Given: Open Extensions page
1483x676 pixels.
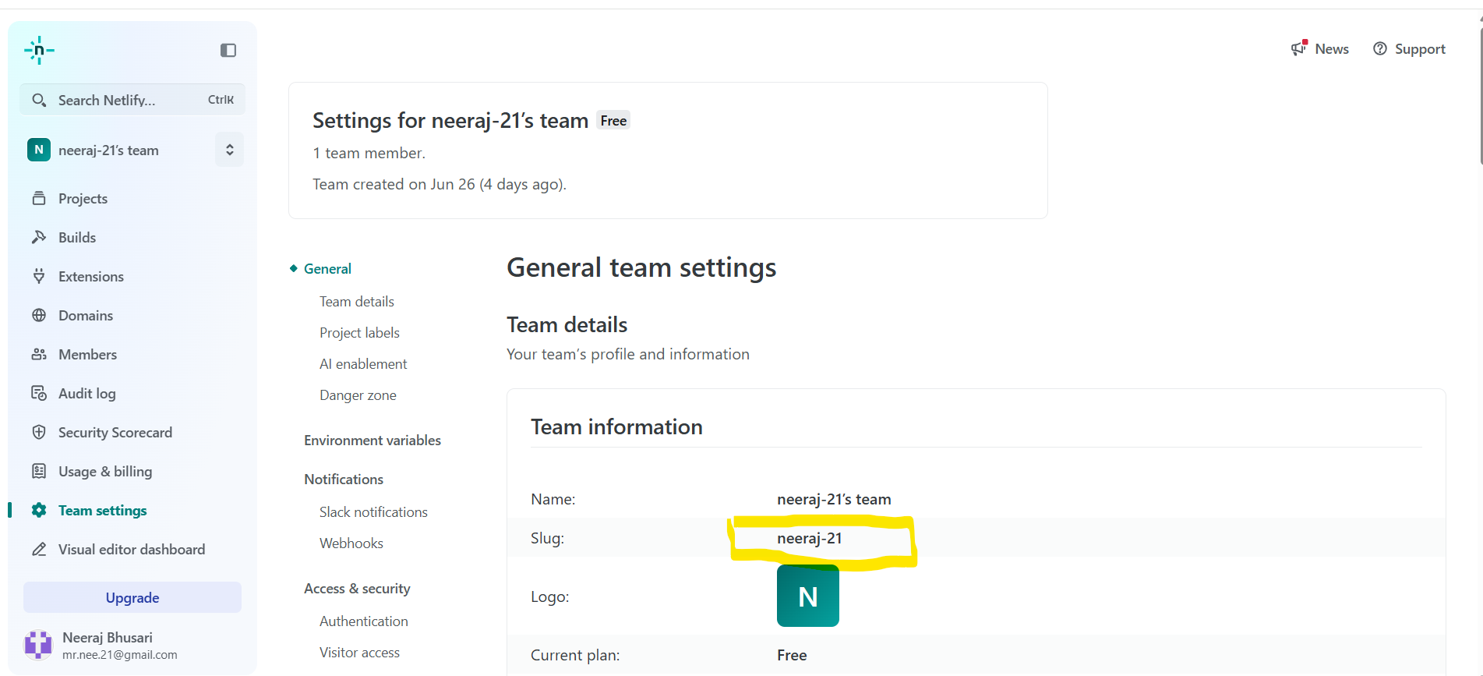Looking at the screenshot, I should click(91, 276).
